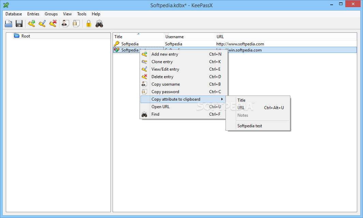Click the Softpedia username cell in first row
The width and height of the screenshot is (363, 218).
pyautogui.click(x=173, y=44)
